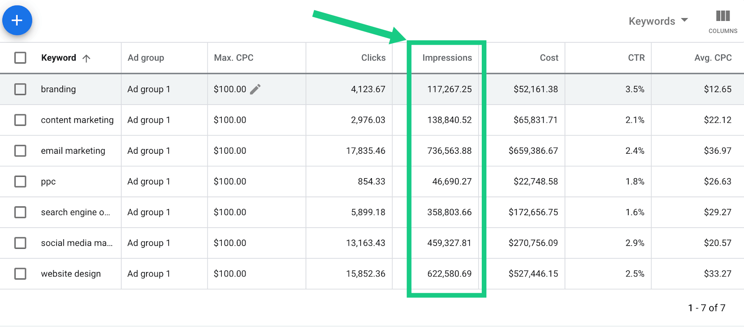Select the truncated 'social media ma...' keyword
The height and width of the screenshot is (327, 744).
[x=77, y=243]
